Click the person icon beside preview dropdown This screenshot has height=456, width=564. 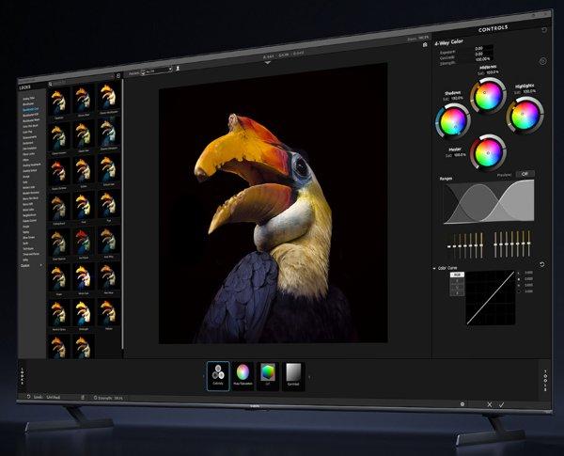pos(178,68)
